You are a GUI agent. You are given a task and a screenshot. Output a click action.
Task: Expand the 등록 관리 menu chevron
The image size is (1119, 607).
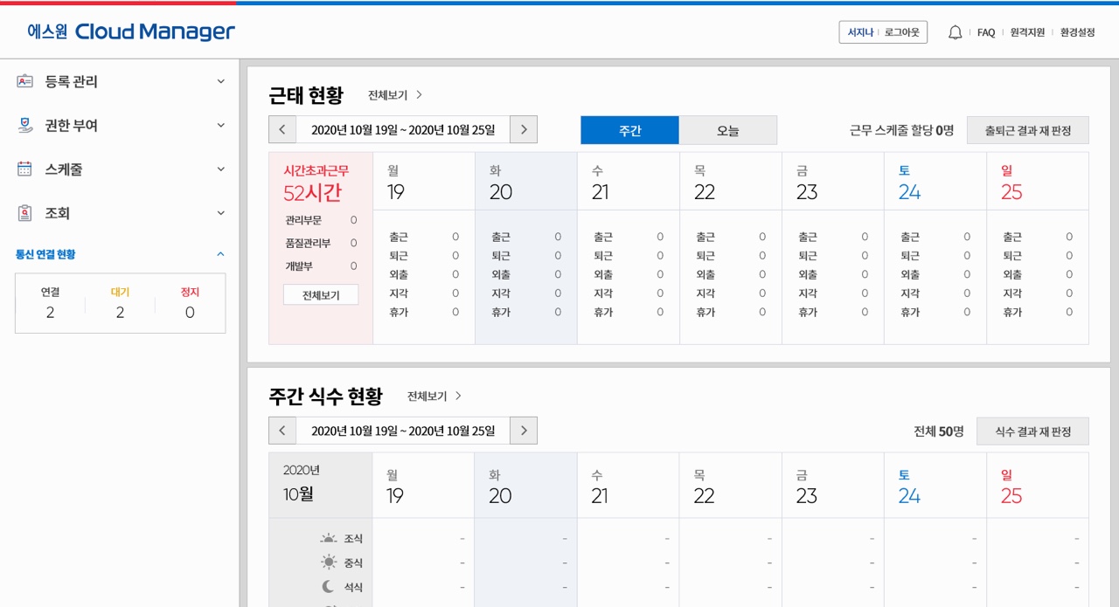pos(220,81)
